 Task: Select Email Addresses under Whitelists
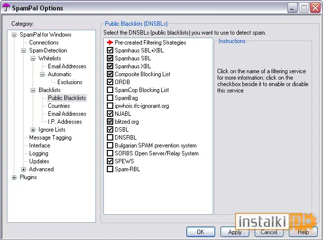click(x=67, y=66)
